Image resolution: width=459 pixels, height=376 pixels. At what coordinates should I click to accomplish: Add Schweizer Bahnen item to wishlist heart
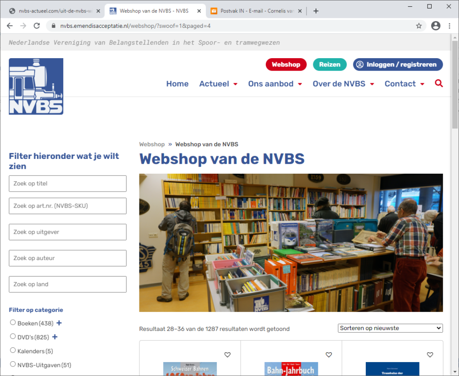point(227,355)
